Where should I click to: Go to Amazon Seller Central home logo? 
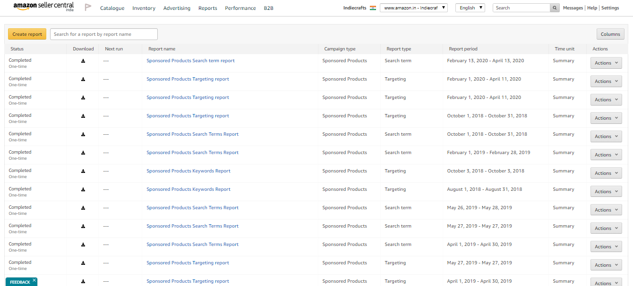43,7
